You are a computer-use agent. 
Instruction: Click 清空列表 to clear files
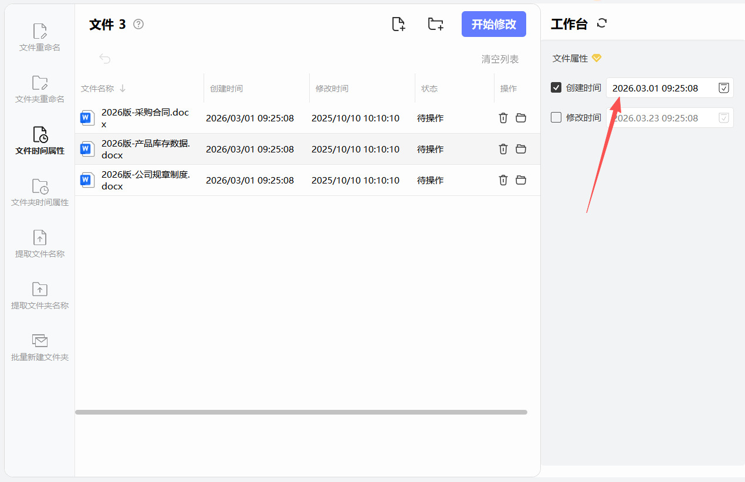pyautogui.click(x=500, y=59)
